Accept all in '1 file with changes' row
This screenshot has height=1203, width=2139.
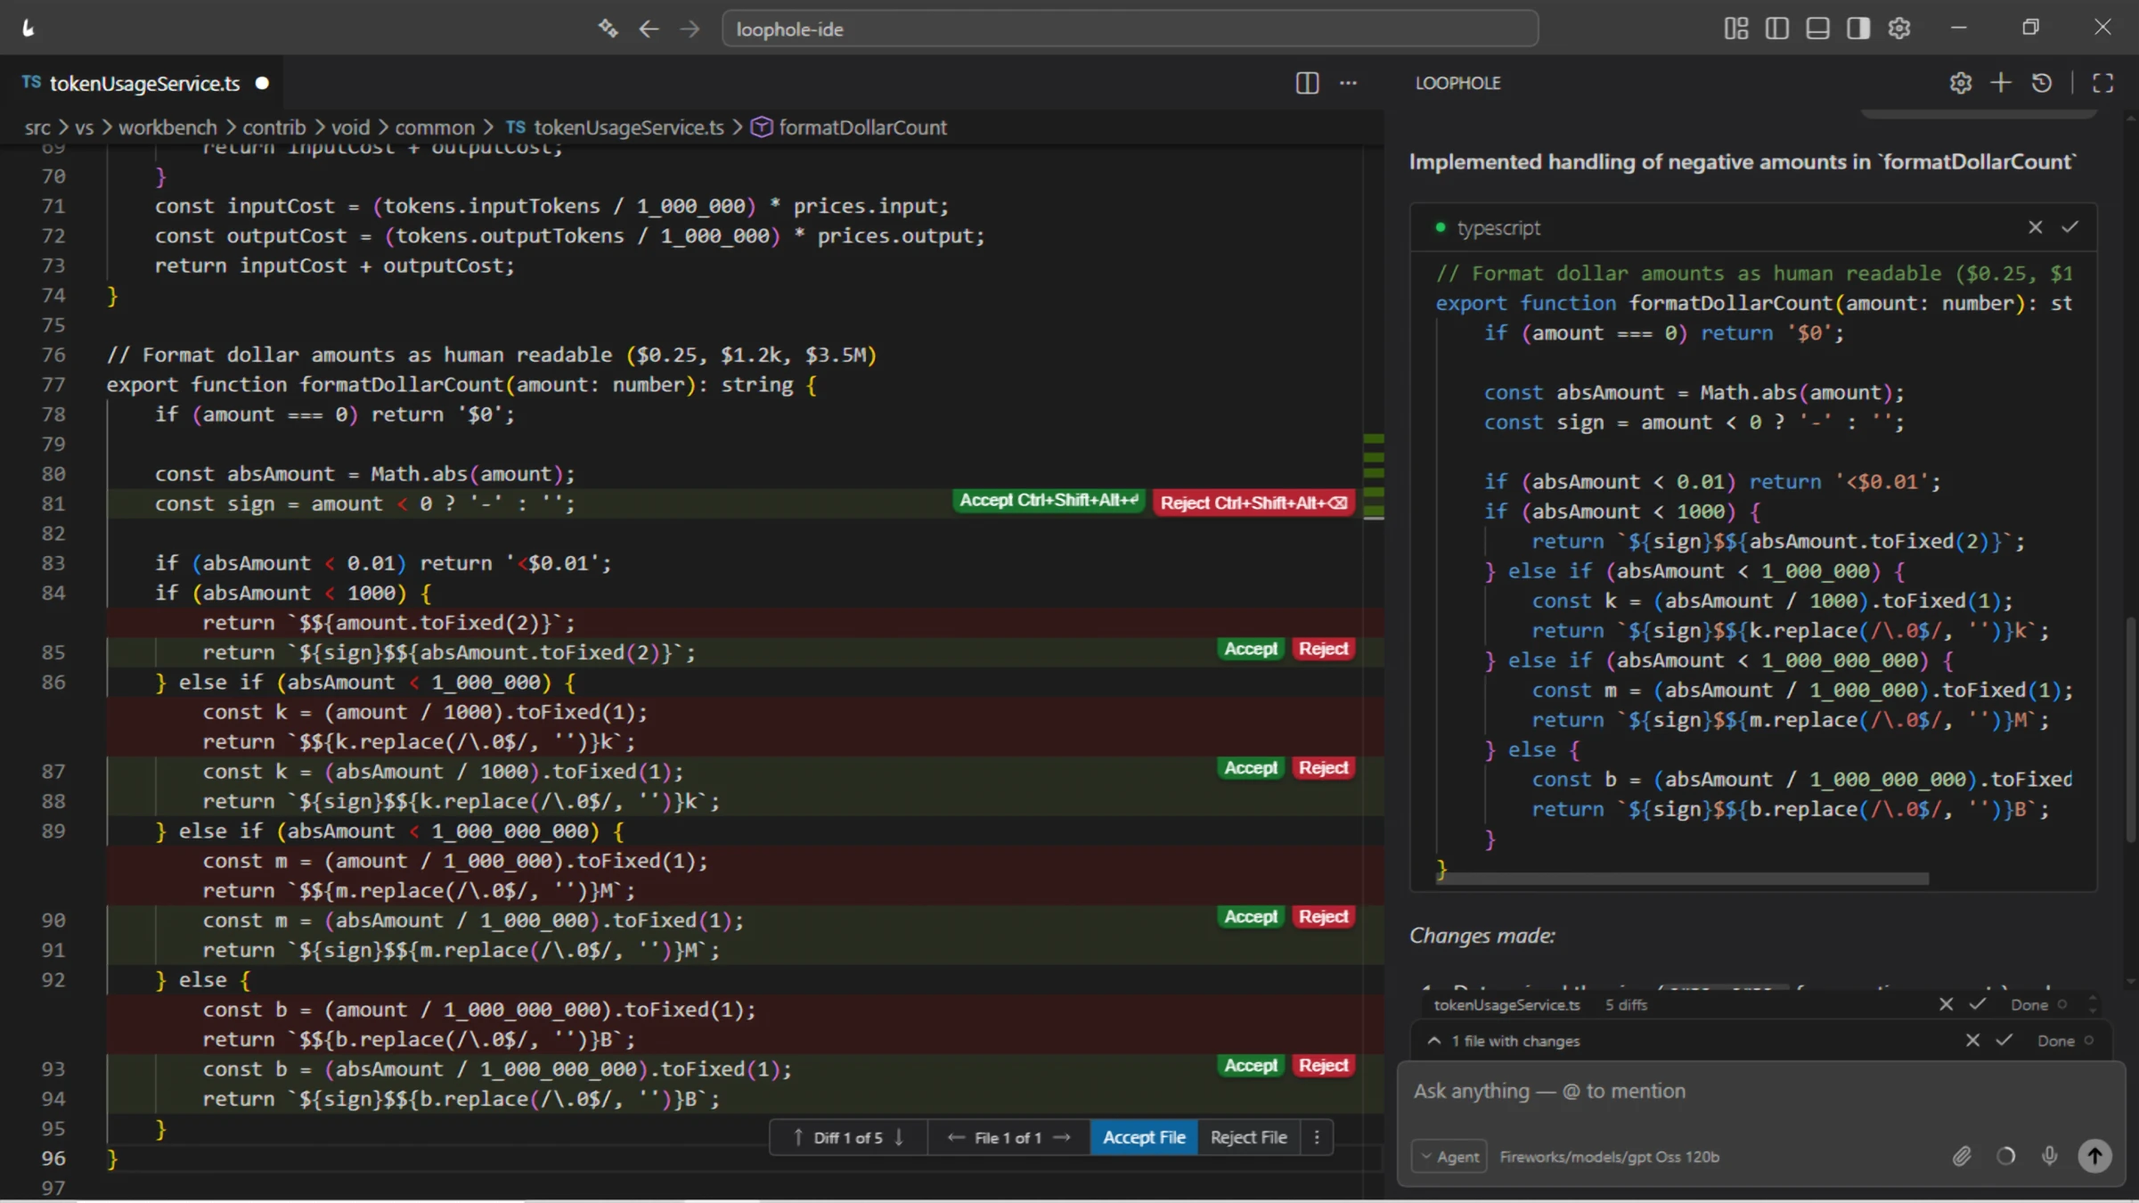pos(2004,1041)
